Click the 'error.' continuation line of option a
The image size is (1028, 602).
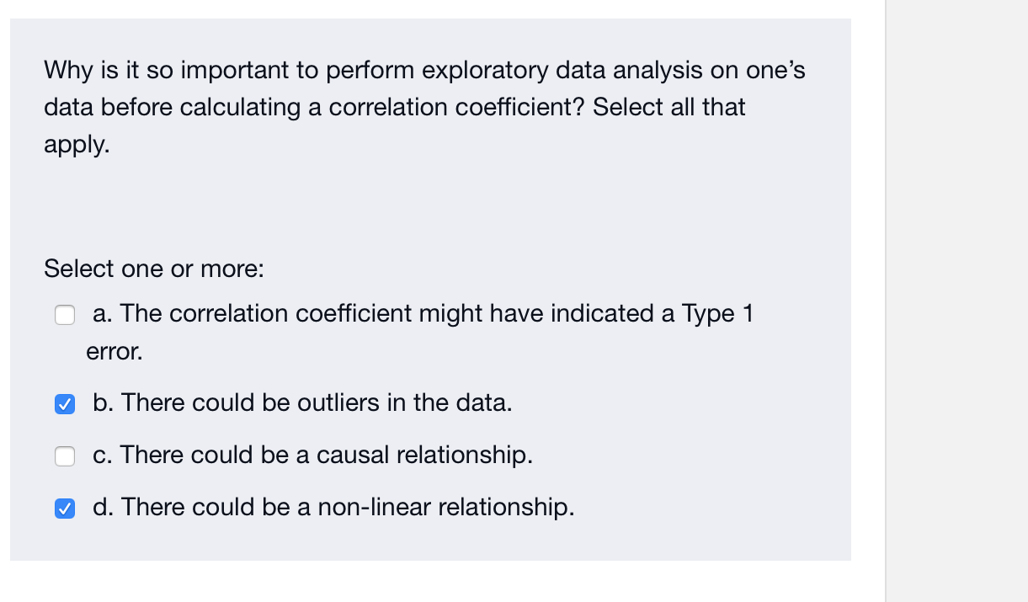coord(114,351)
